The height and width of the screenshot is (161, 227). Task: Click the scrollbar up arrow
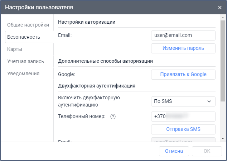(223, 18)
